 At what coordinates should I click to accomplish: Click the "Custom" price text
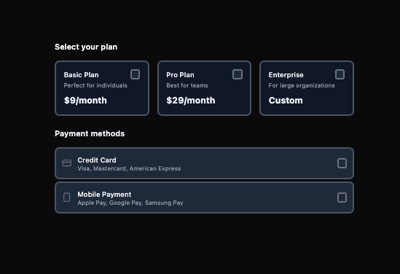point(286,101)
